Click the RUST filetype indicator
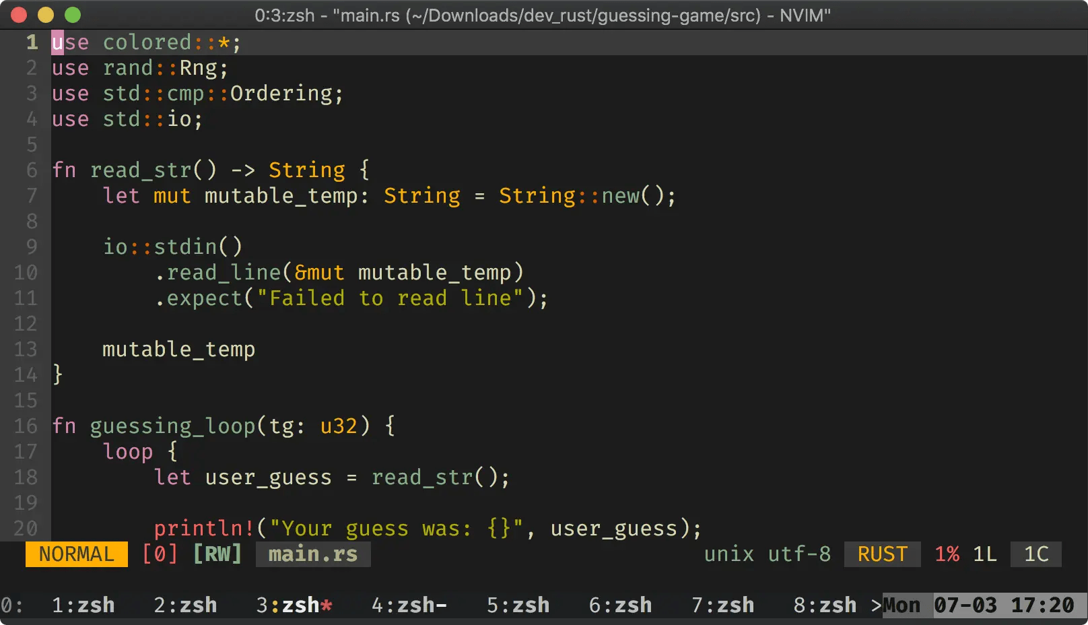Image resolution: width=1088 pixels, height=625 pixels. [881, 554]
